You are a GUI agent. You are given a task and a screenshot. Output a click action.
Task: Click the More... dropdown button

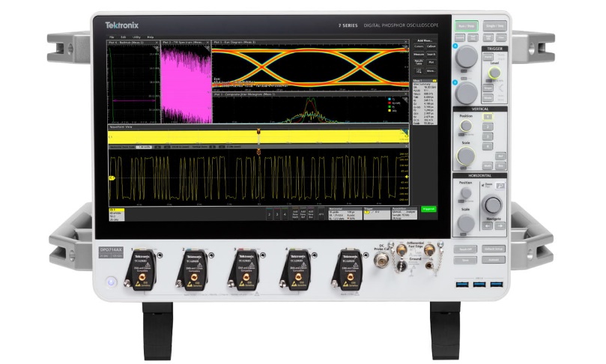(x=432, y=70)
